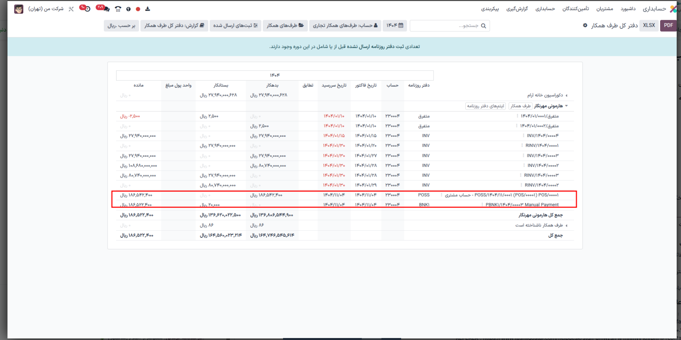The image size is (681, 340).
Task: Open the گزارش‌گیری (Reporting) menu
Action: click(x=517, y=9)
